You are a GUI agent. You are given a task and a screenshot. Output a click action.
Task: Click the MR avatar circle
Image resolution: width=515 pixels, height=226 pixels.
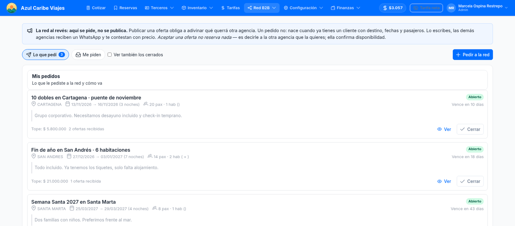[x=451, y=8]
